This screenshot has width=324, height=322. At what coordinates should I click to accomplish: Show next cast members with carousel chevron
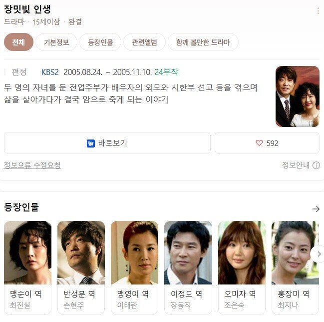tap(319, 254)
